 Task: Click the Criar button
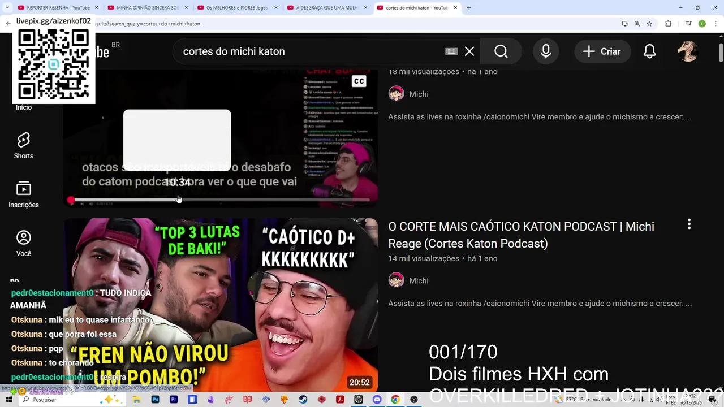coord(602,51)
